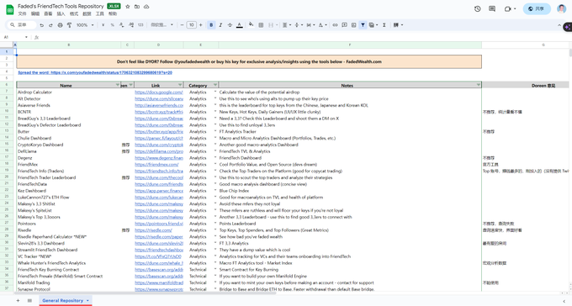
Task: Open the text color picker
Action: pyautogui.click(x=239, y=25)
